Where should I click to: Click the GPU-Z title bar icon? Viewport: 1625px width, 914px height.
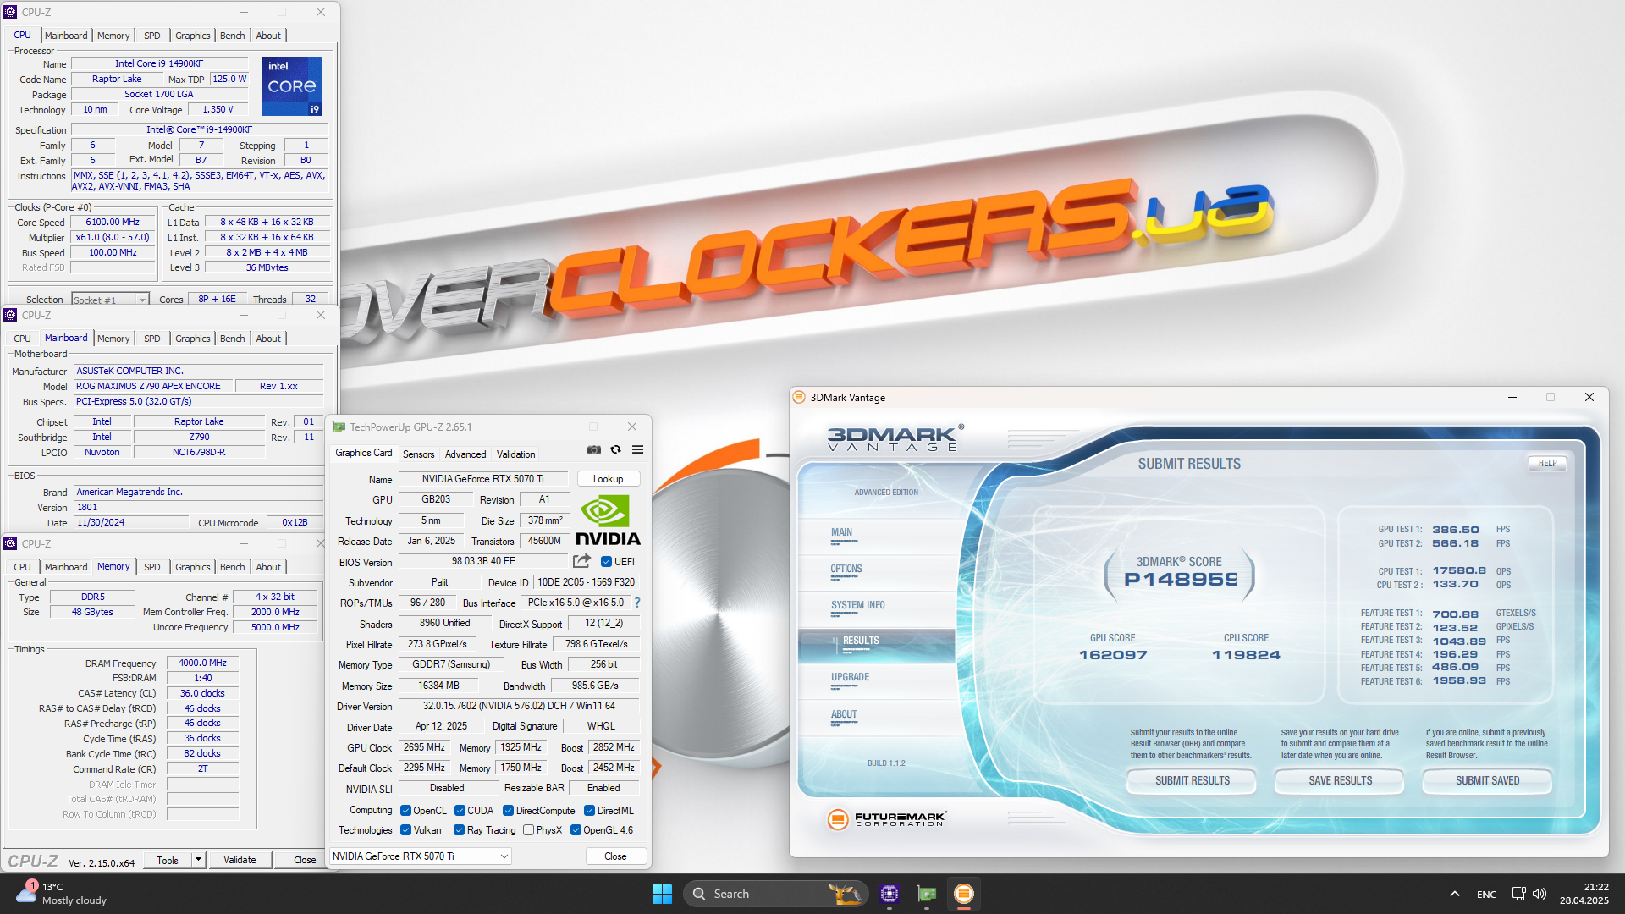click(x=339, y=427)
